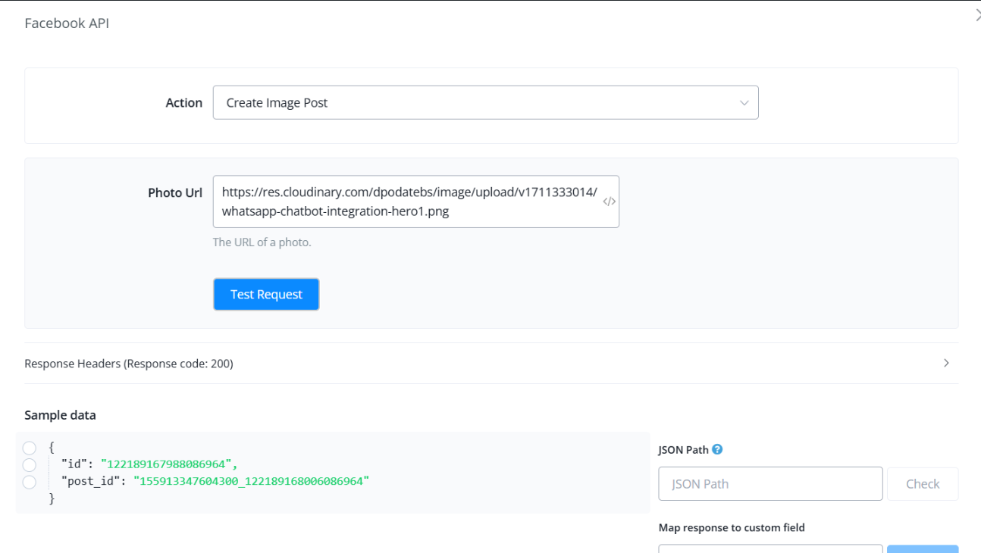Focus the Photo Url text field
Viewport: 981px width, 553px height.
click(409, 202)
